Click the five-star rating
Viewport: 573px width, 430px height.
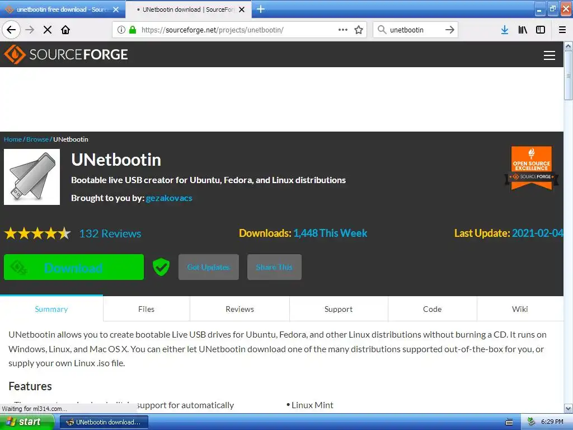pyautogui.click(x=37, y=233)
